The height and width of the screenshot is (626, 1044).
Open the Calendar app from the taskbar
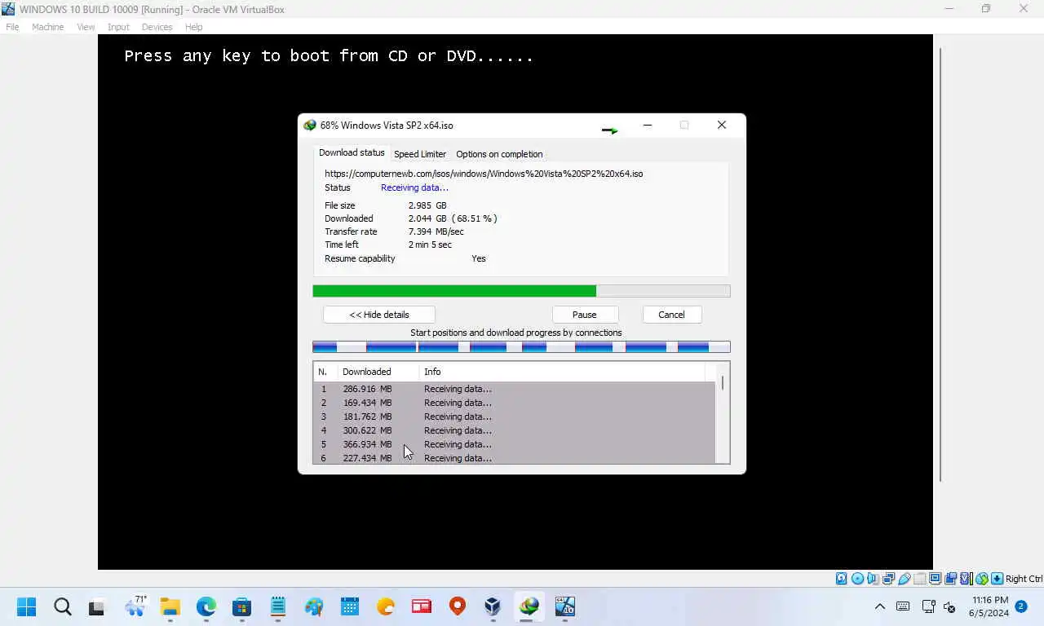click(x=350, y=606)
